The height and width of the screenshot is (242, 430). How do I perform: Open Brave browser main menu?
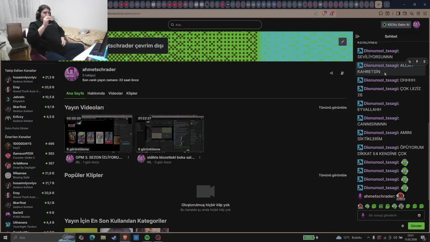[425, 13]
